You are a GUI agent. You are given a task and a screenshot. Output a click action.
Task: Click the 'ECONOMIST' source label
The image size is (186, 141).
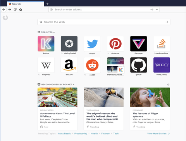(138, 110)
